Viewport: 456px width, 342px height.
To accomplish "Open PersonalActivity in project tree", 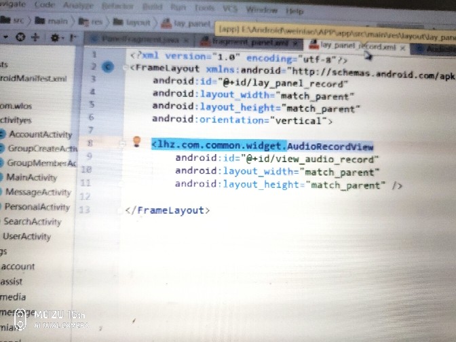I will click(x=37, y=207).
